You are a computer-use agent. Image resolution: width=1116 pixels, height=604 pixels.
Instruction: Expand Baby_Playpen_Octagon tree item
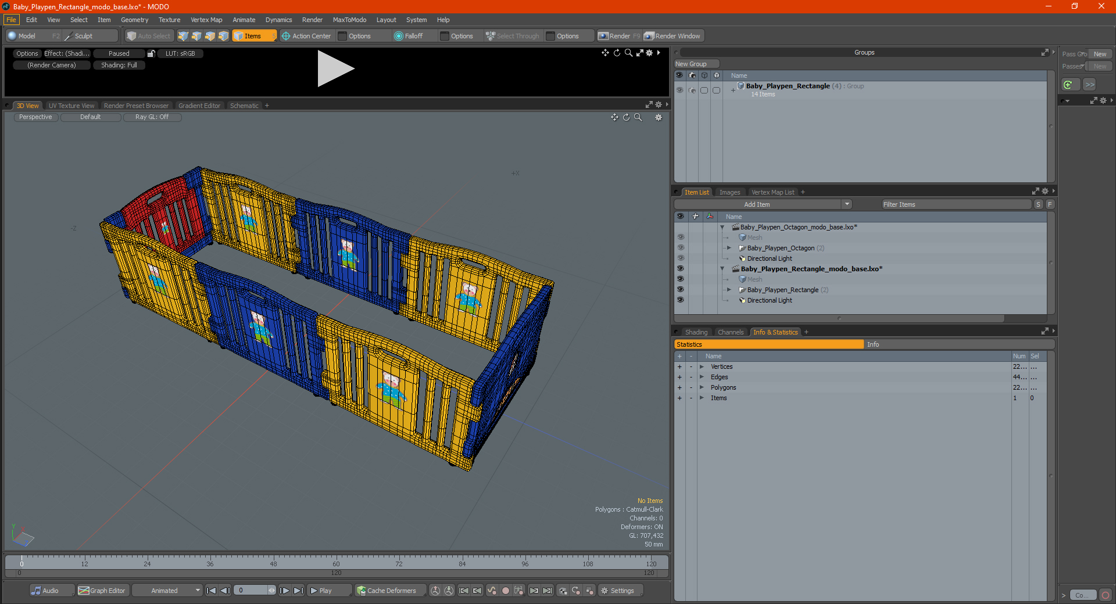point(729,248)
